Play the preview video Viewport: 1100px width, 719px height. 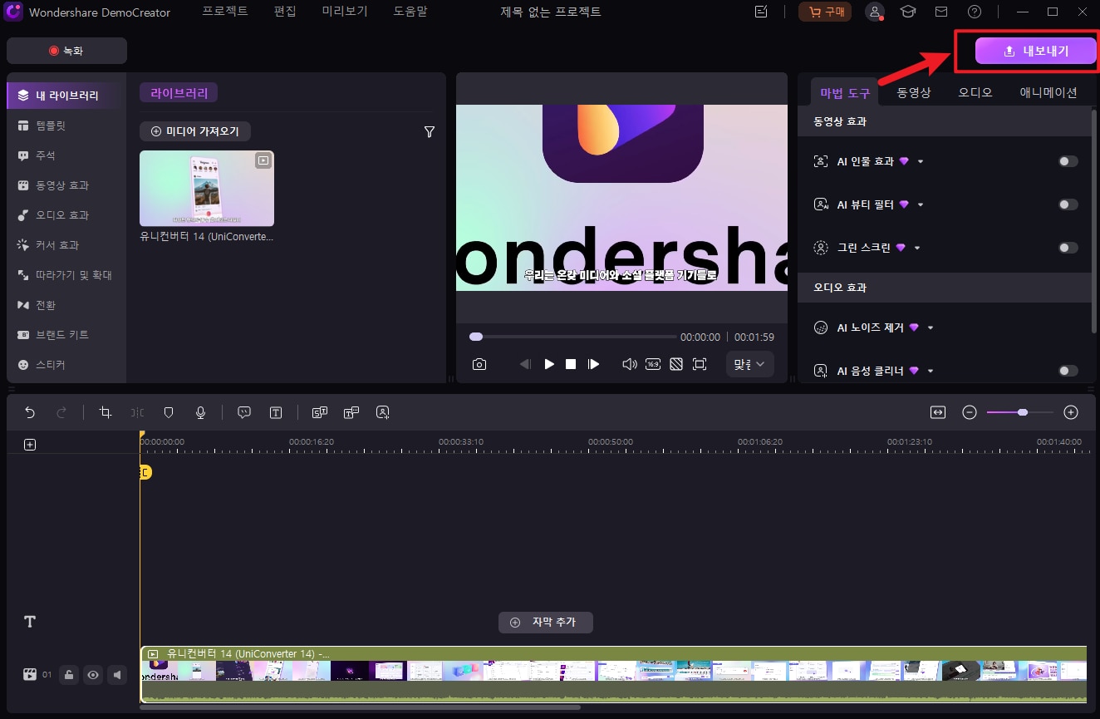point(549,364)
